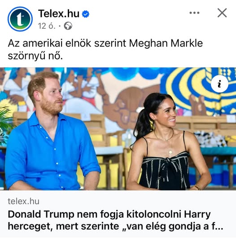Tap the round info "i" badge on photo
The image size is (236, 240).
(x=219, y=84)
